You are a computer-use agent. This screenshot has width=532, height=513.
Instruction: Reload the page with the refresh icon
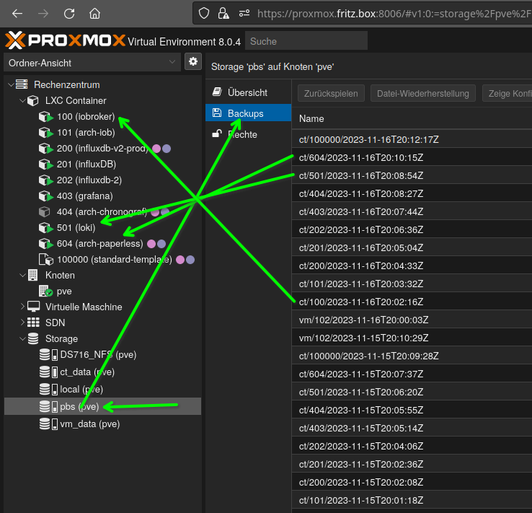tap(69, 14)
